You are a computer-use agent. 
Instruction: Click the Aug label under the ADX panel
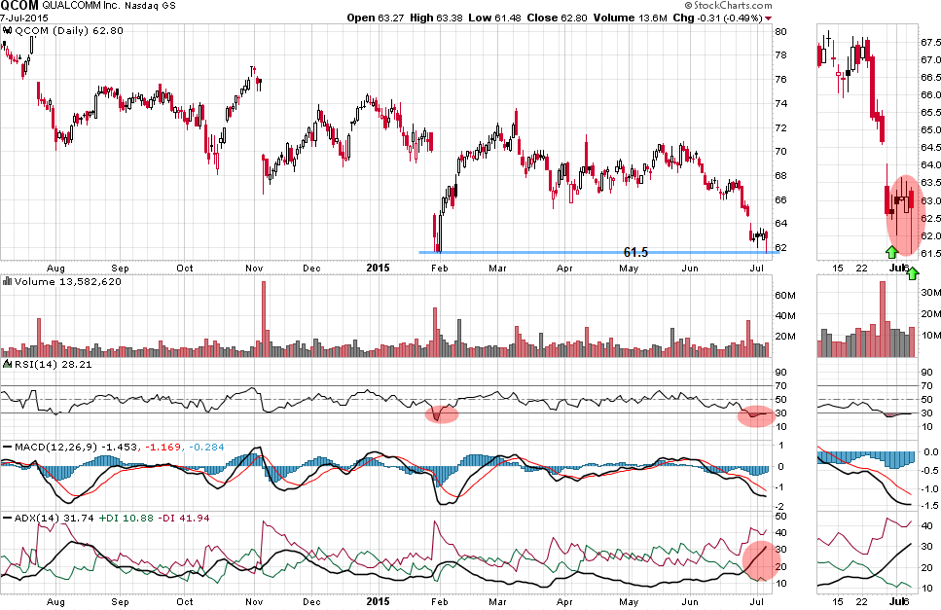pos(55,601)
